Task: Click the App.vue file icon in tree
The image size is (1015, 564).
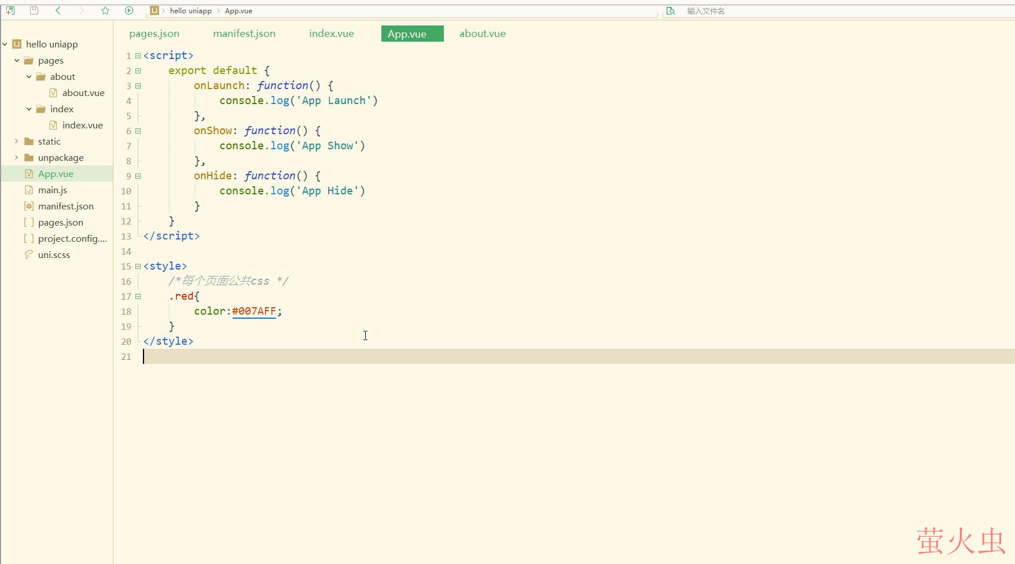Action: click(x=29, y=174)
